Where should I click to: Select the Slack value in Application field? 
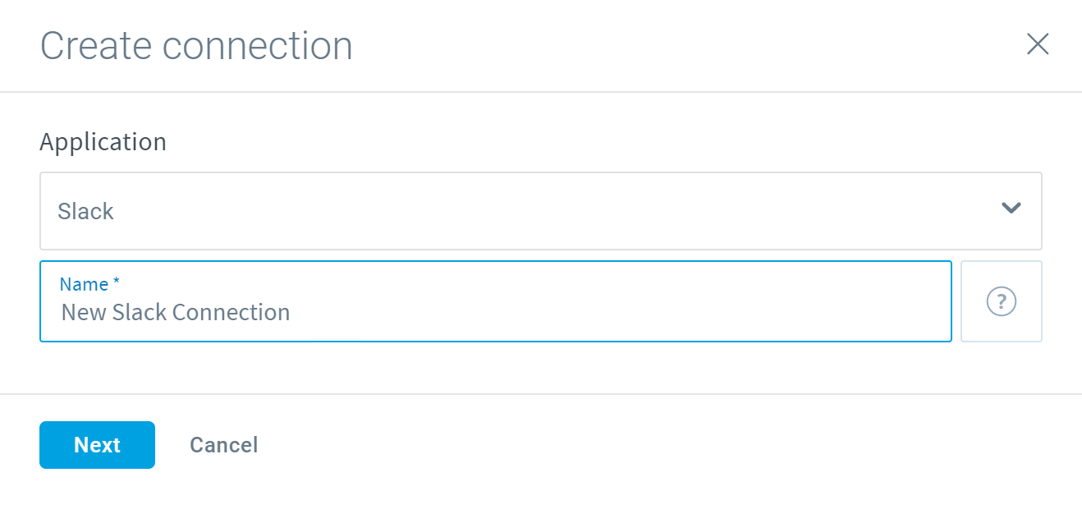tap(85, 211)
